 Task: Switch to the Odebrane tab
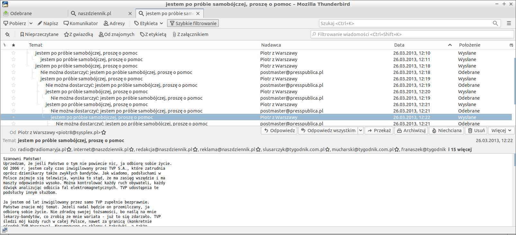(21, 14)
